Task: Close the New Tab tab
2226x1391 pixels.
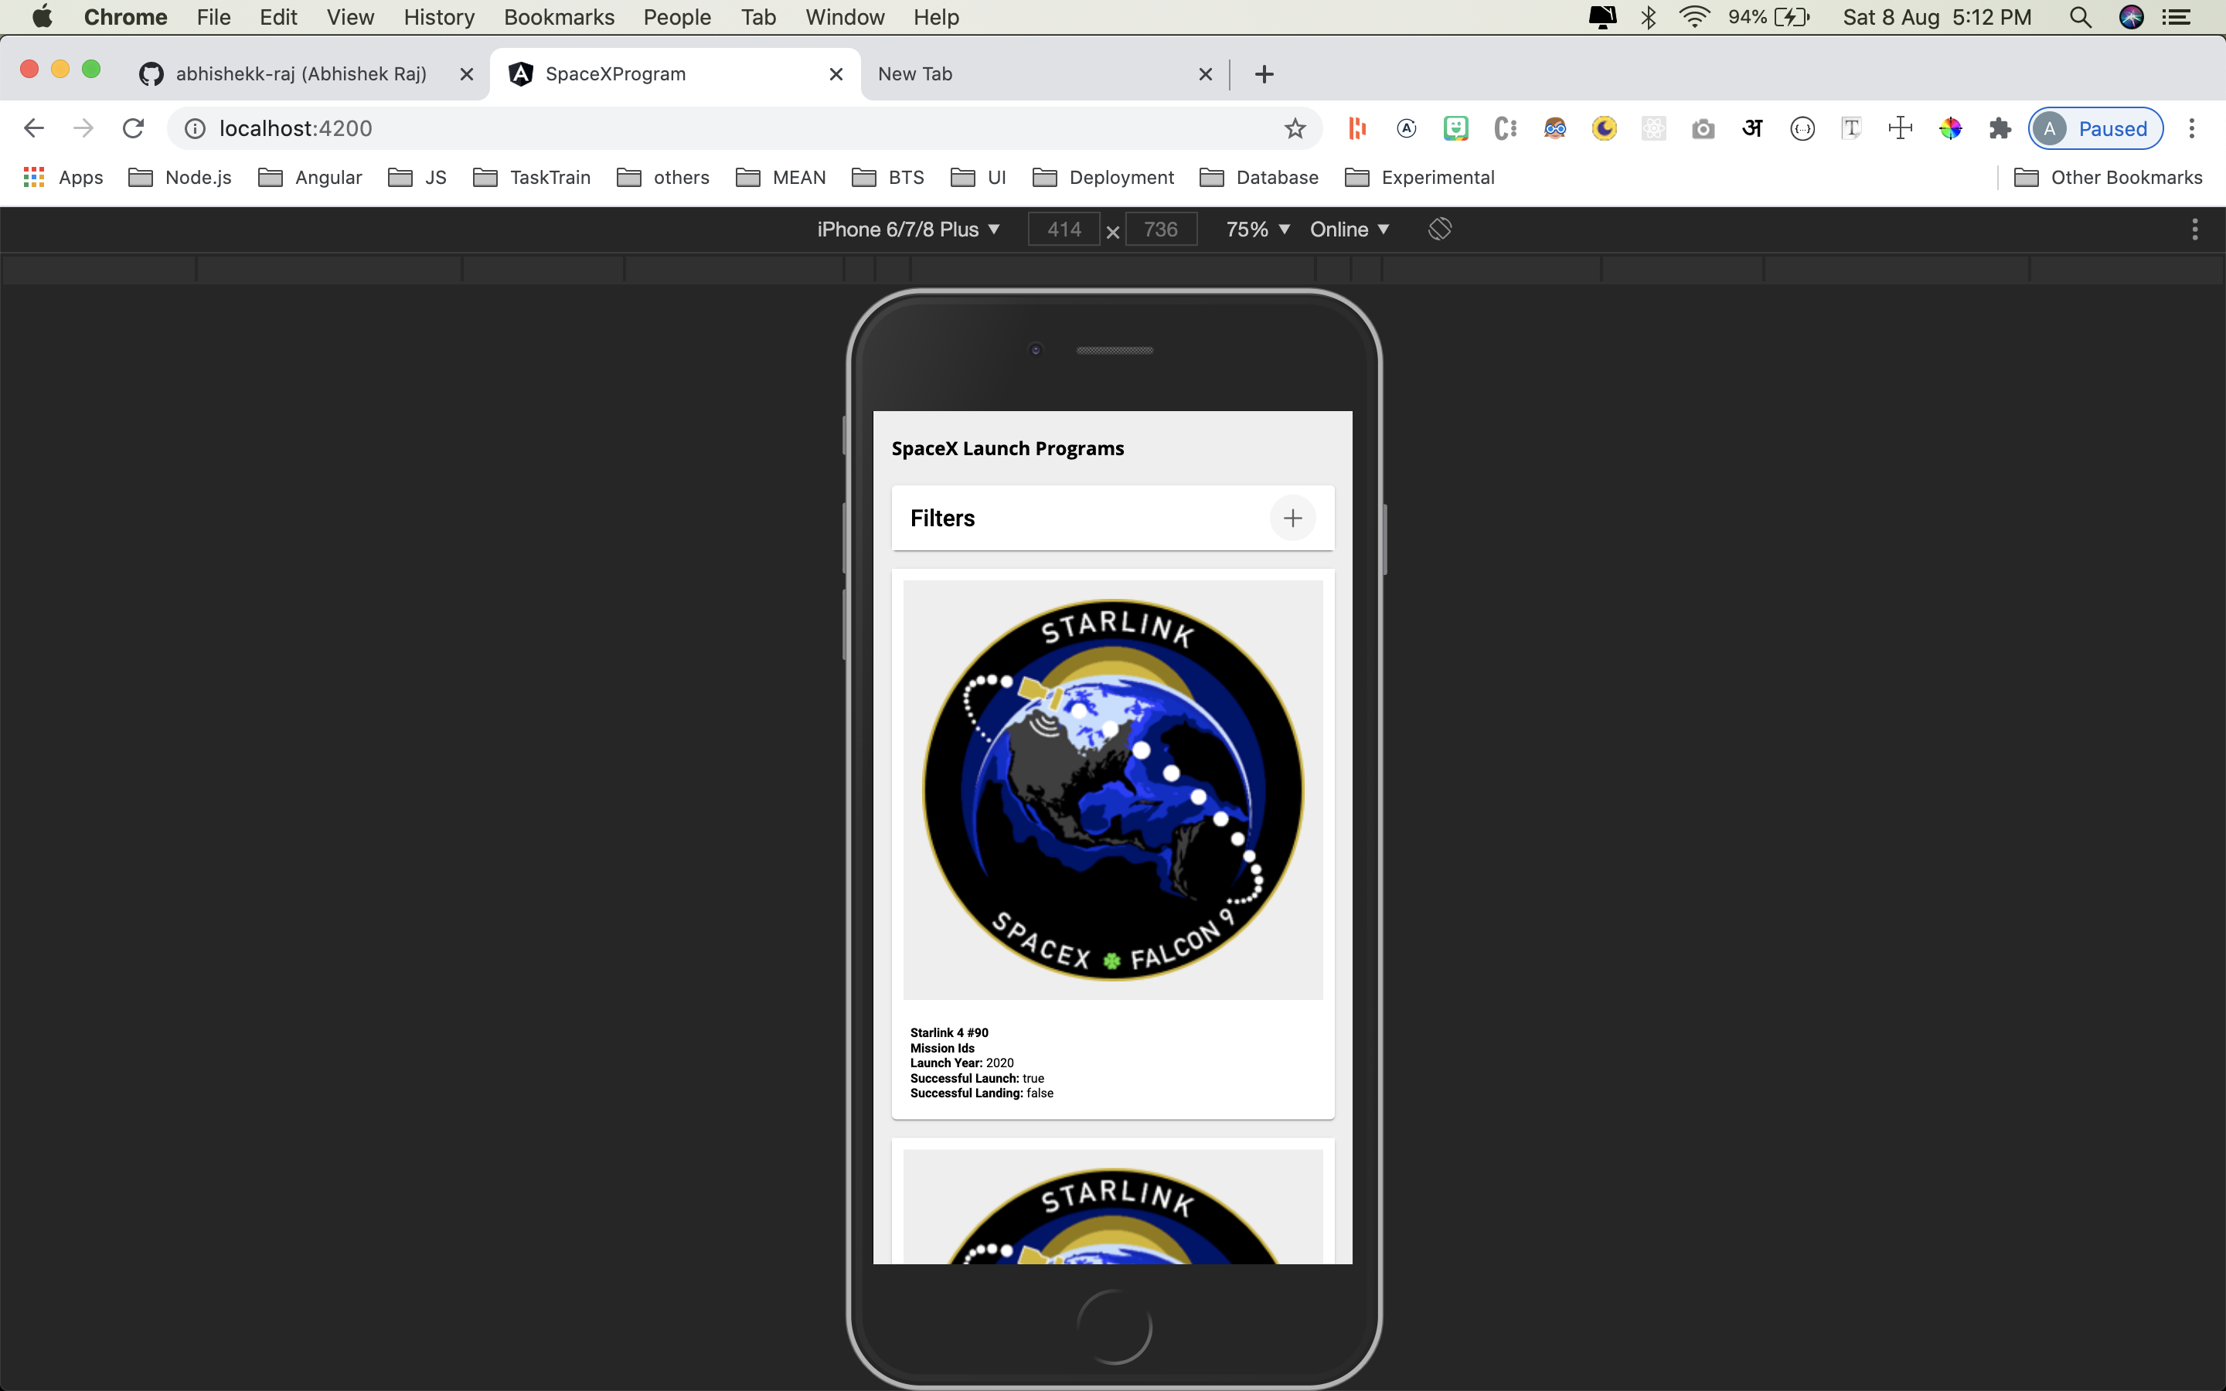Action: [1205, 74]
